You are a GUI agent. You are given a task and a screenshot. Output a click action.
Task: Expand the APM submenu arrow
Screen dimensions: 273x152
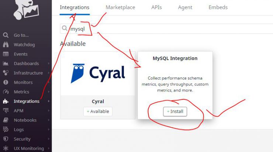49,111
